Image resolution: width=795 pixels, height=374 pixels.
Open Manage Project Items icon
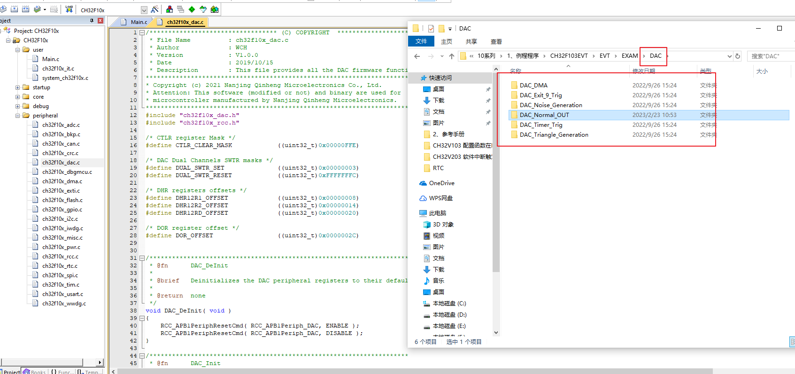pyautogui.click(x=170, y=9)
